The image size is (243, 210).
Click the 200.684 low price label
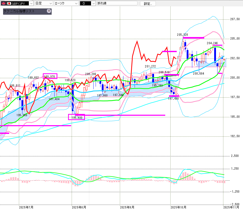198,74
